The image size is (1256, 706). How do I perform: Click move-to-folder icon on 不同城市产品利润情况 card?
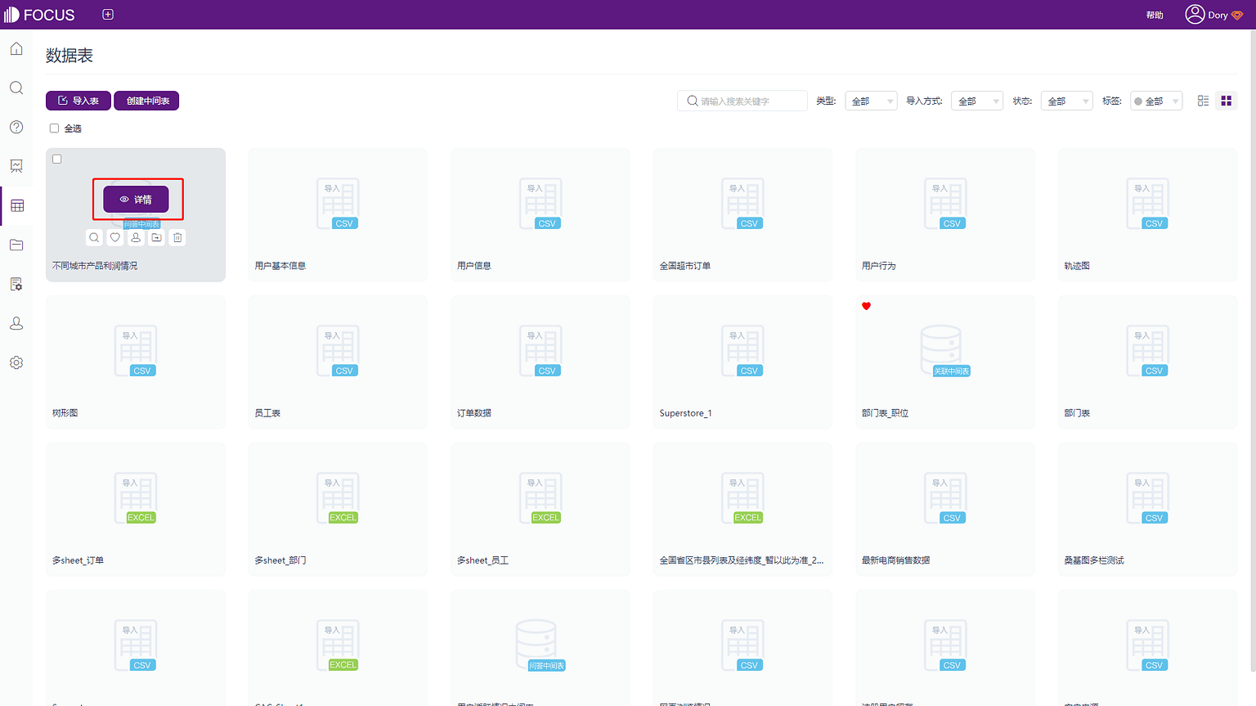[x=156, y=237]
